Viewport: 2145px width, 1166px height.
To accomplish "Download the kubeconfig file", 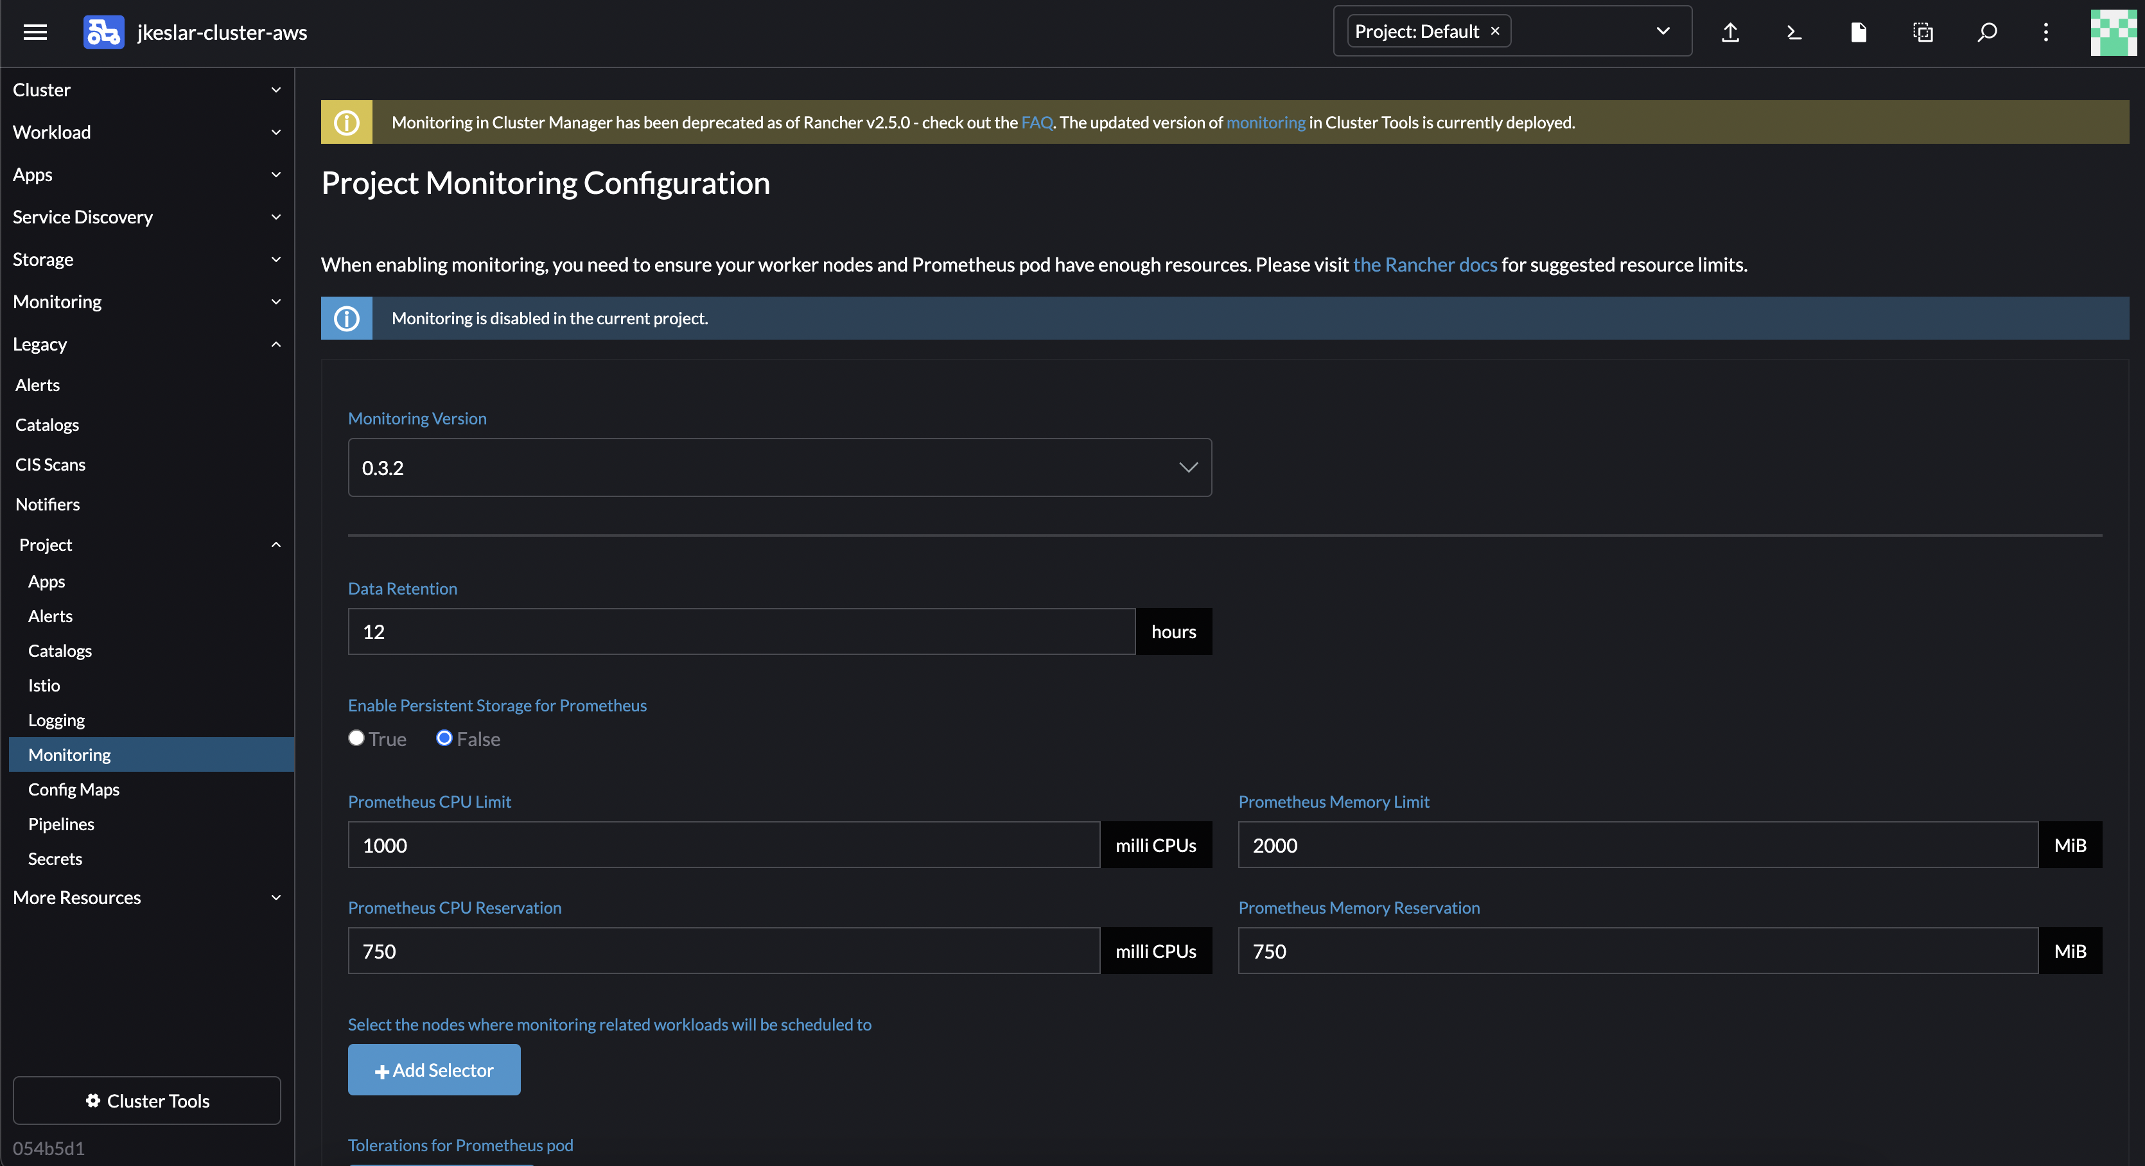I will (1858, 33).
